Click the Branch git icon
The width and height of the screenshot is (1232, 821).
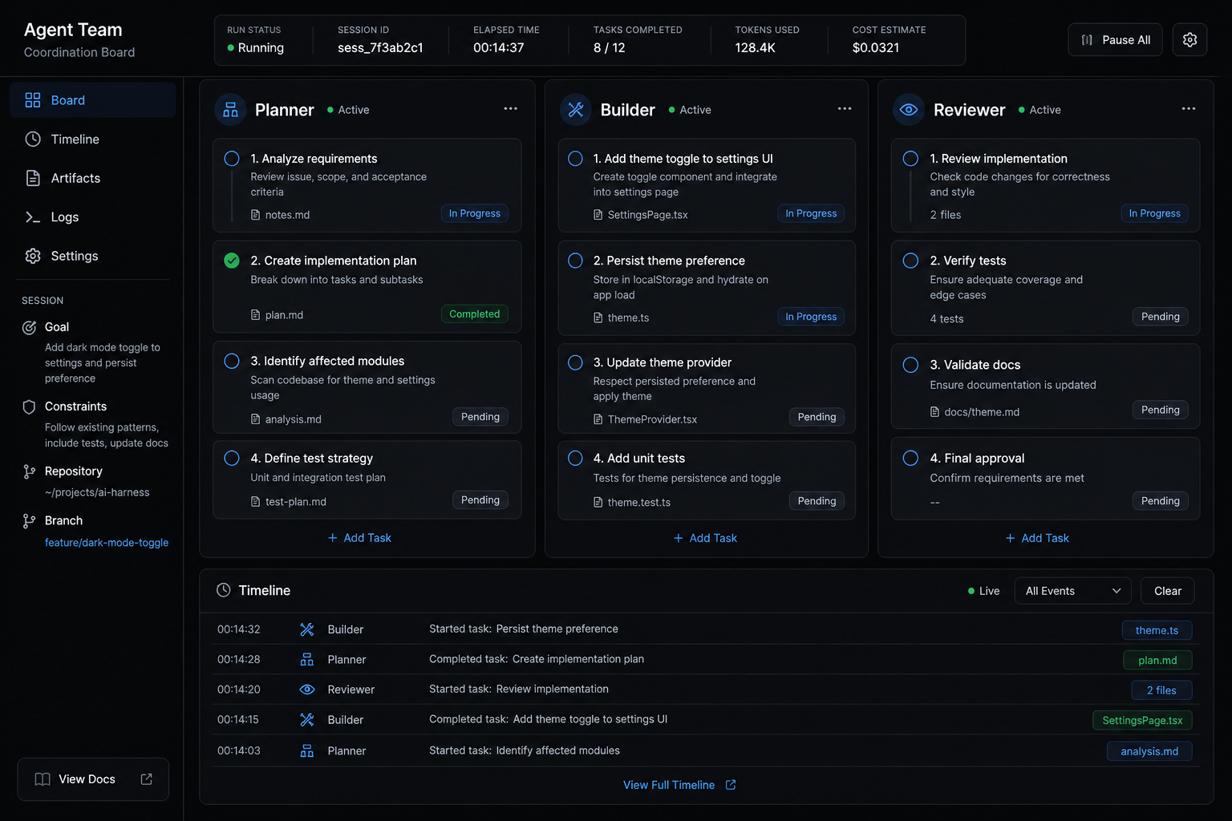pyautogui.click(x=30, y=521)
